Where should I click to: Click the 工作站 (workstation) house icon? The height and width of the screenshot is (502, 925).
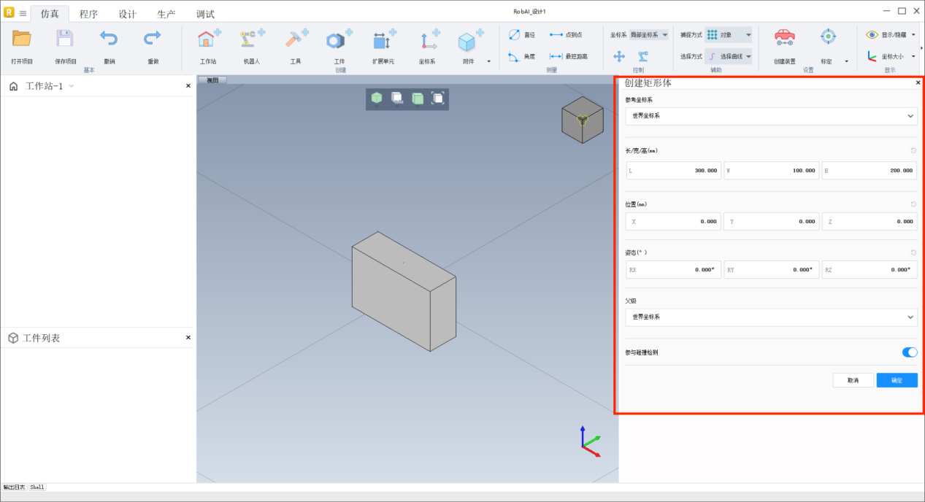(x=208, y=41)
